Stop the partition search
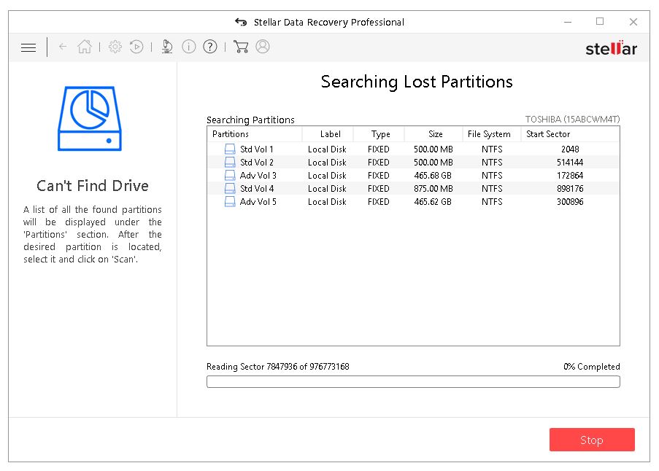 click(592, 440)
